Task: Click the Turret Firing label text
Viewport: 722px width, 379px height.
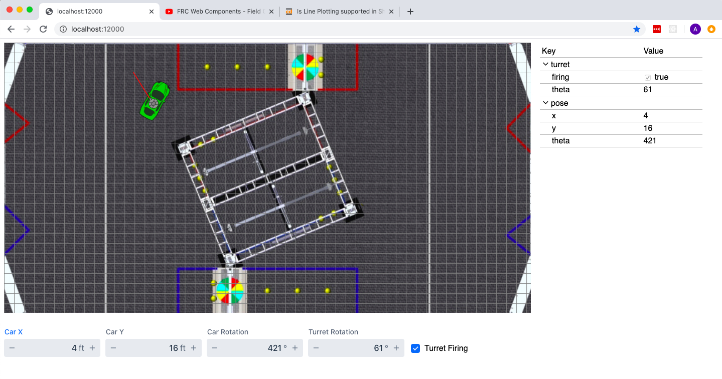Action: [x=446, y=348]
